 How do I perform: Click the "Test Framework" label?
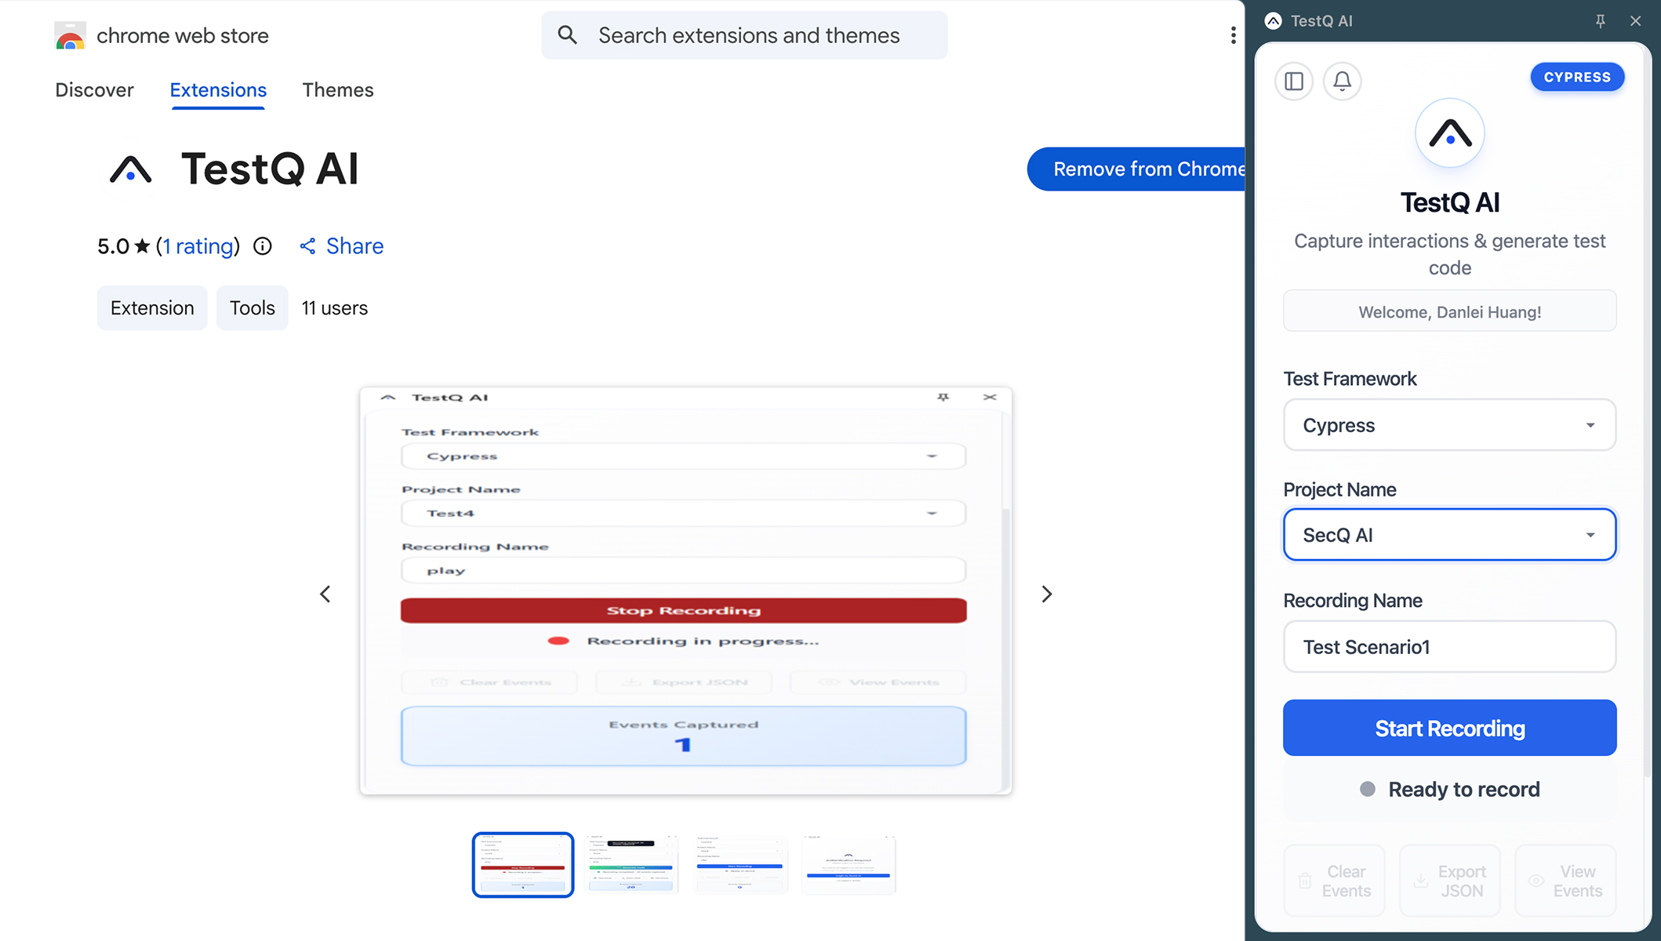1350,380
